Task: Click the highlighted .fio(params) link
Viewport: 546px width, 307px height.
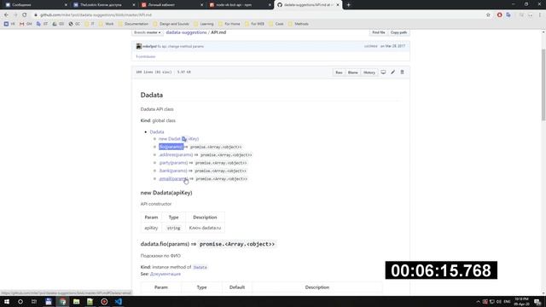Action: [171, 147]
